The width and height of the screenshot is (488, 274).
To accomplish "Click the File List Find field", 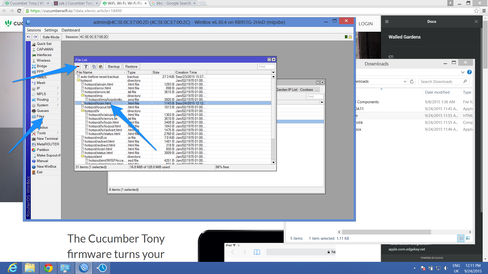I will click(x=266, y=66).
